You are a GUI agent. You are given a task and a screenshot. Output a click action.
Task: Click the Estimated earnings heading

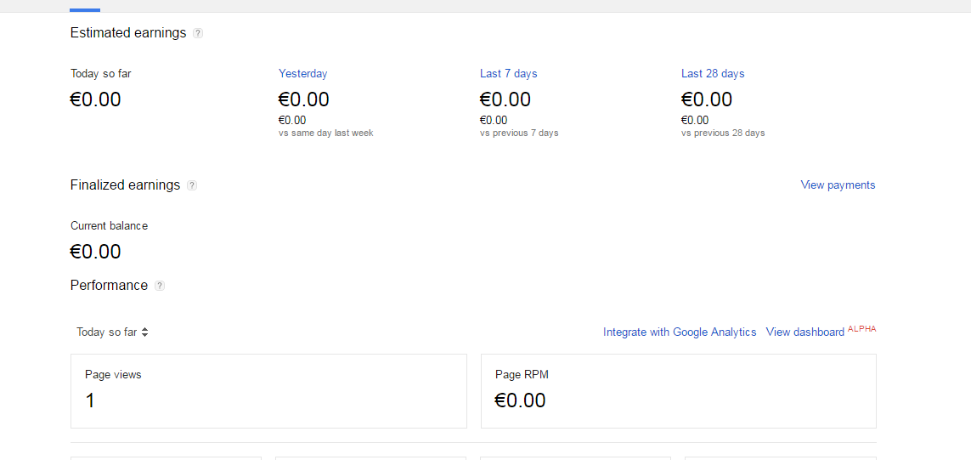point(128,33)
